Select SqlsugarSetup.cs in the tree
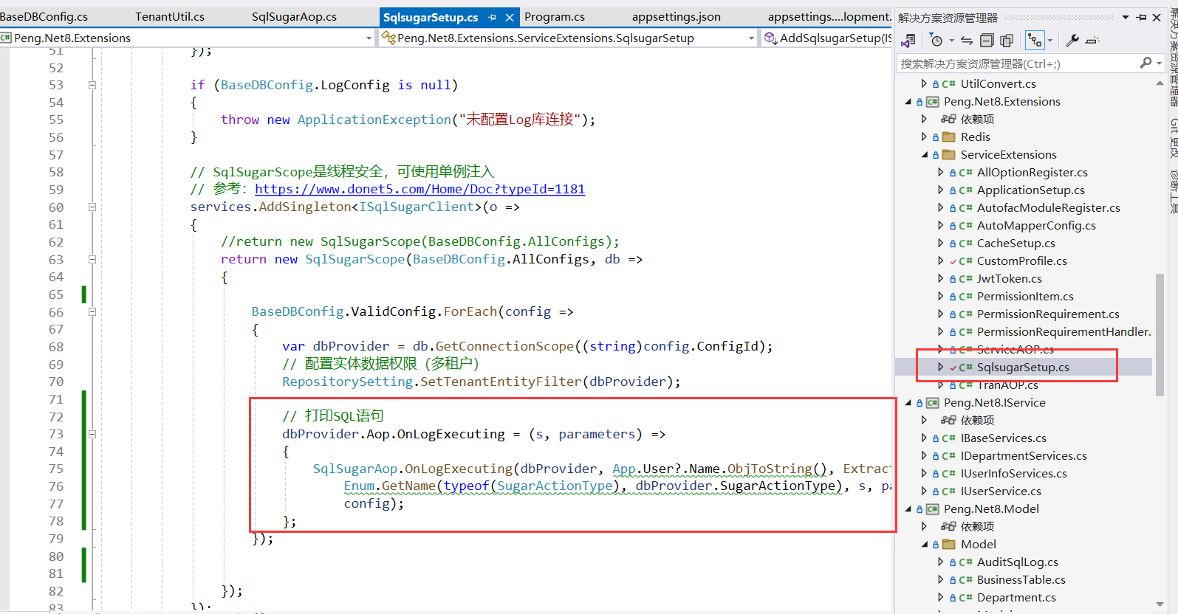The width and height of the screenshot is (1178, 614). click(x=1023, y=368)
